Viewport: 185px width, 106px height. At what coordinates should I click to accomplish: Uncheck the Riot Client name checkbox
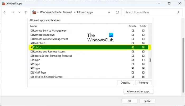click(x=31, y=43)
